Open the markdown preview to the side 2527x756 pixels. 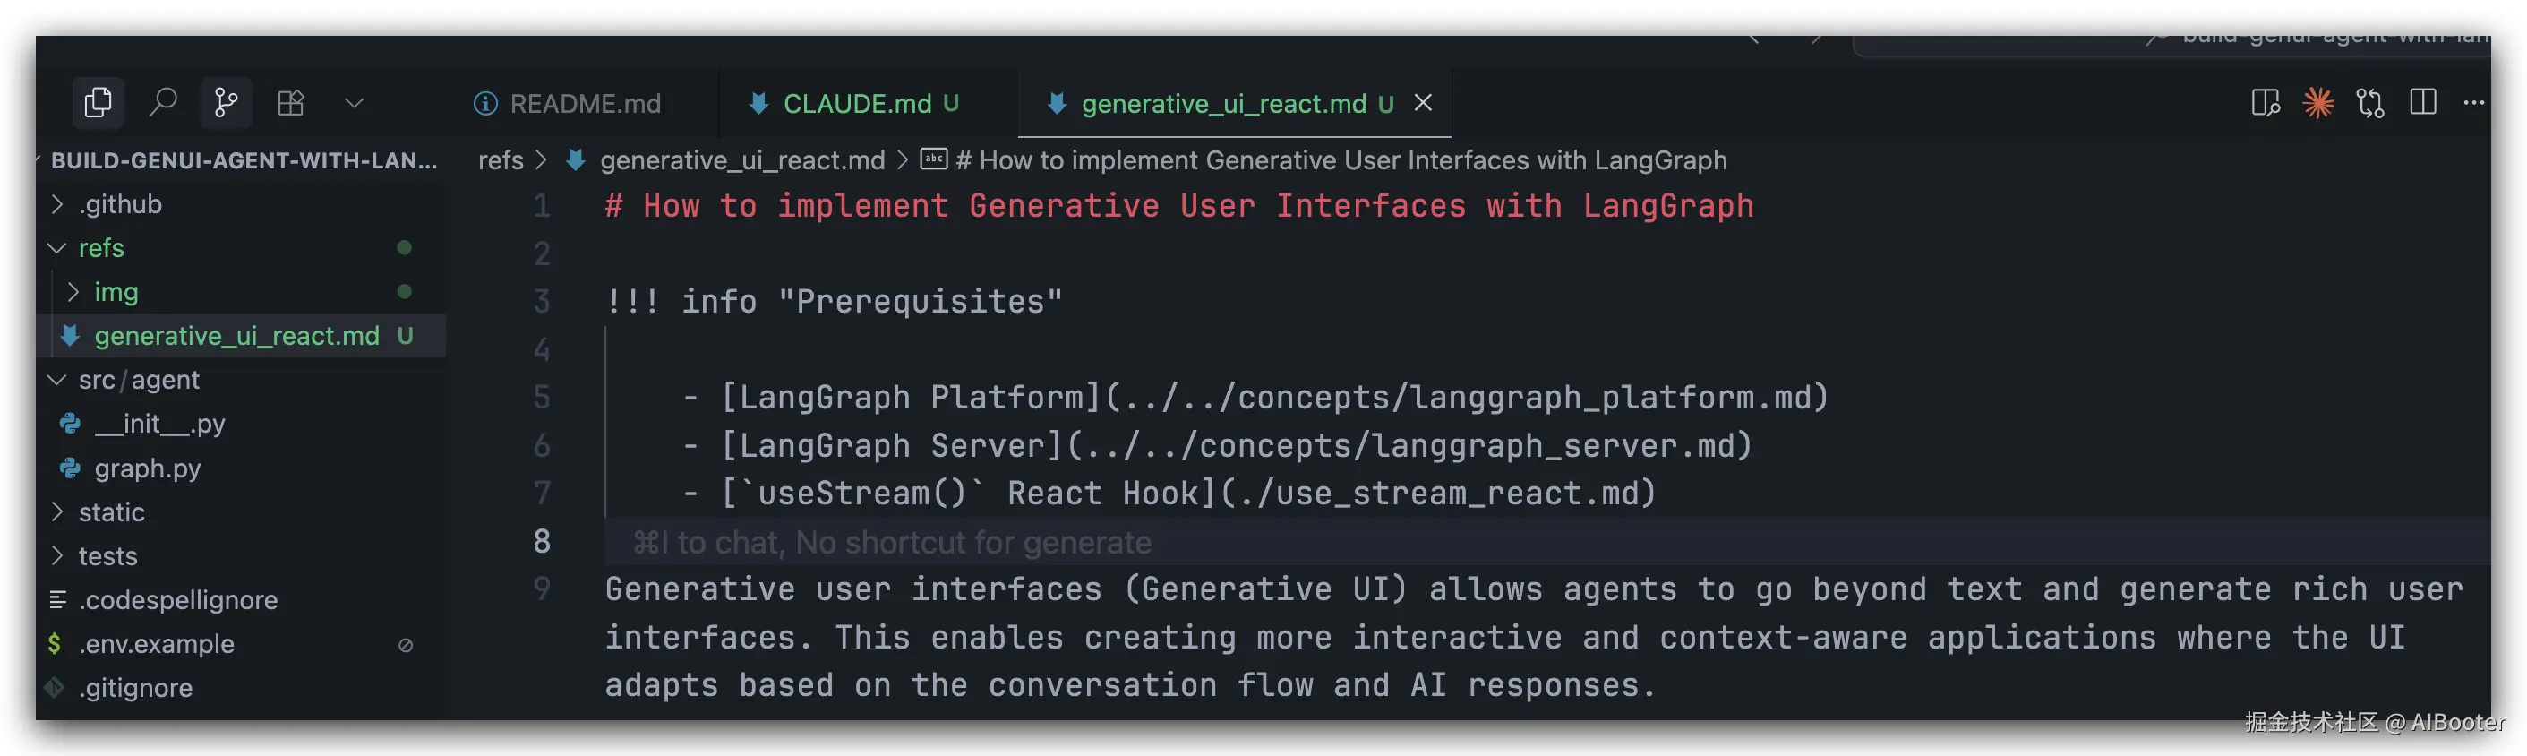2266,102
